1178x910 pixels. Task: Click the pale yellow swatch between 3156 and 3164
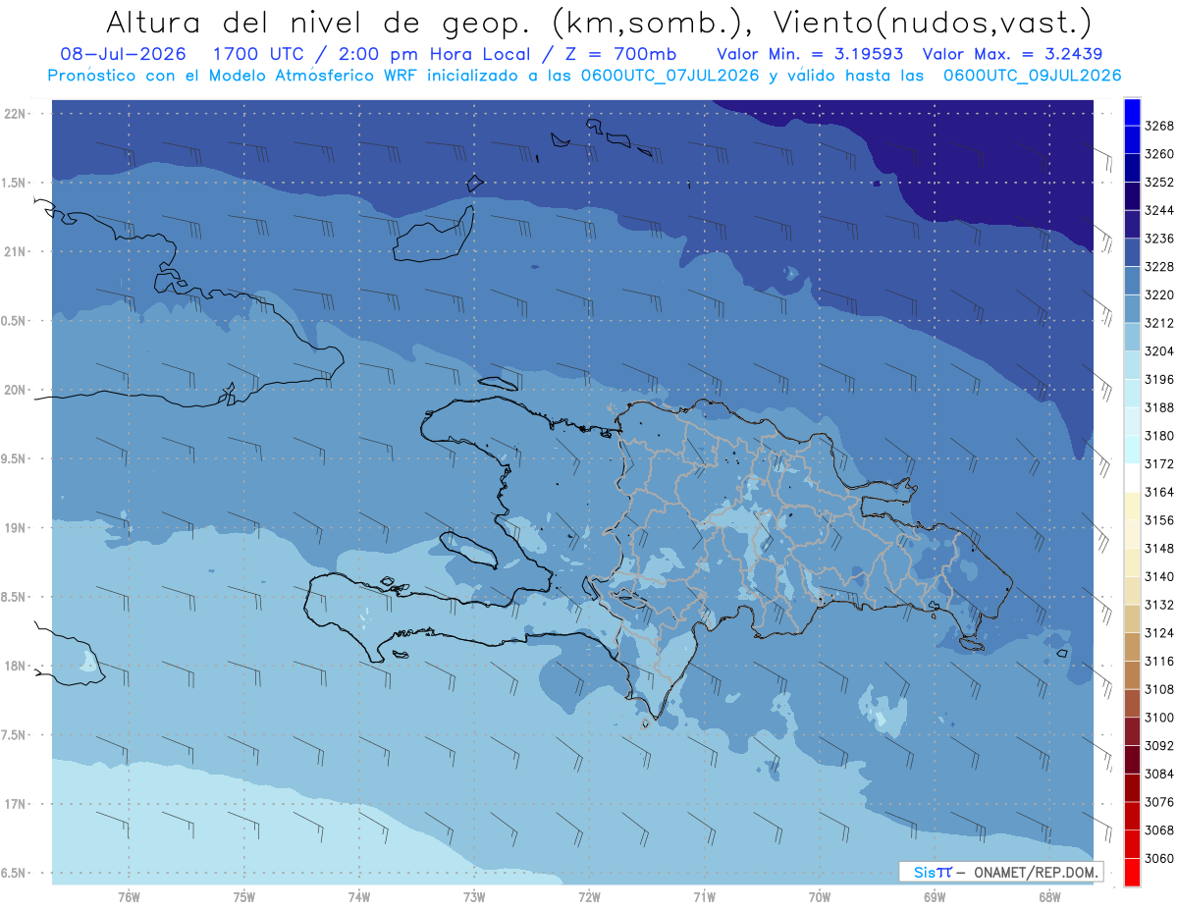pos(1132,506)
